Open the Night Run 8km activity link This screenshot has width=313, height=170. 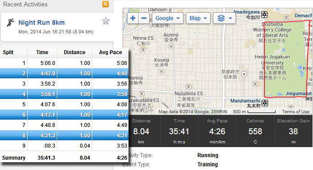click(41, 22)
